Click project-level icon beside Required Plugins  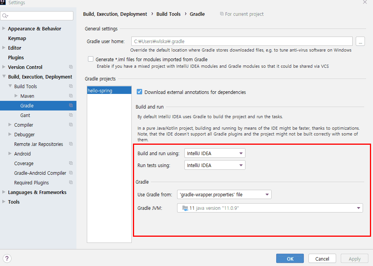click(71, 182)
